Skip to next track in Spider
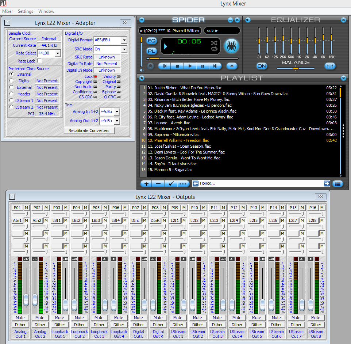Viewport: 351px width, 344px height. coord(215,66)
